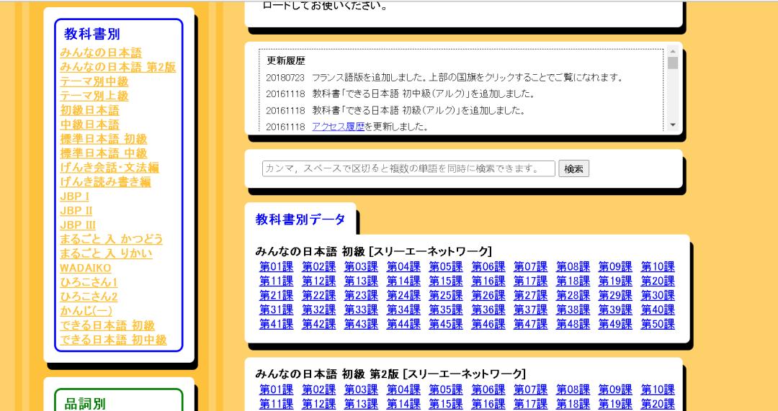Open テーマ別中級 sidebar link

(94, 82)
